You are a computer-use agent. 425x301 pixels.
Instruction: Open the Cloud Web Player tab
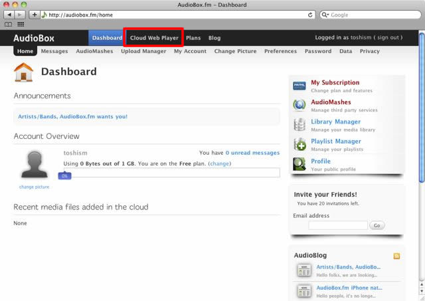pos(154,38)
